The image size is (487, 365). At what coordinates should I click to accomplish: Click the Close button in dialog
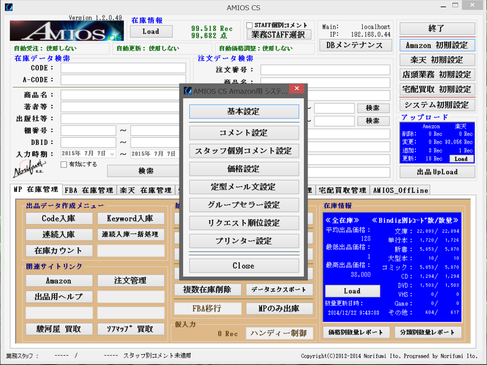[x=244, y=266]
